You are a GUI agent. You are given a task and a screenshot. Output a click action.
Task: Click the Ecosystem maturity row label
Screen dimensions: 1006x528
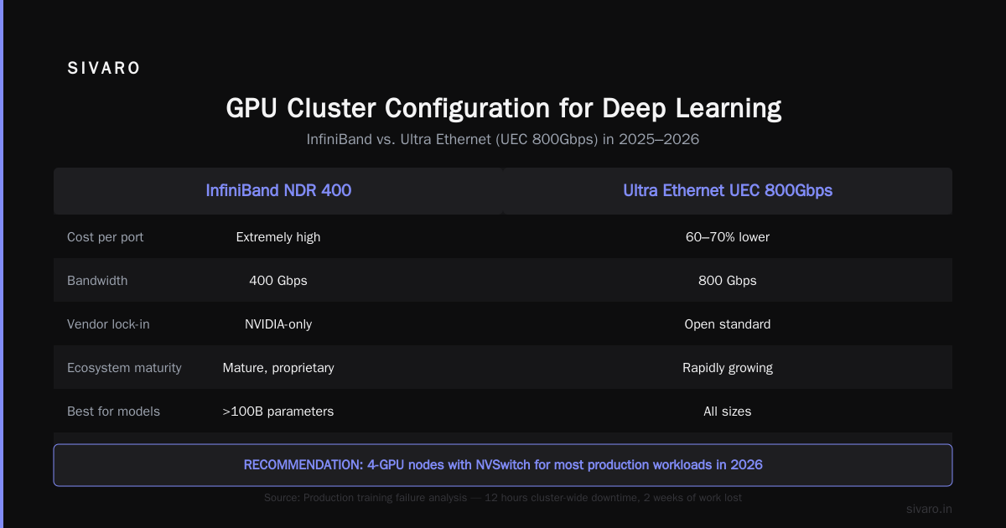pos(124,368)
